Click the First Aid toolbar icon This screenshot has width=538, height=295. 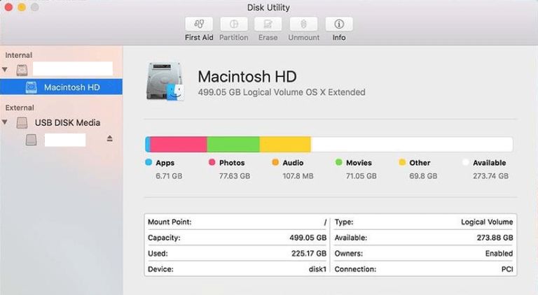199,24
